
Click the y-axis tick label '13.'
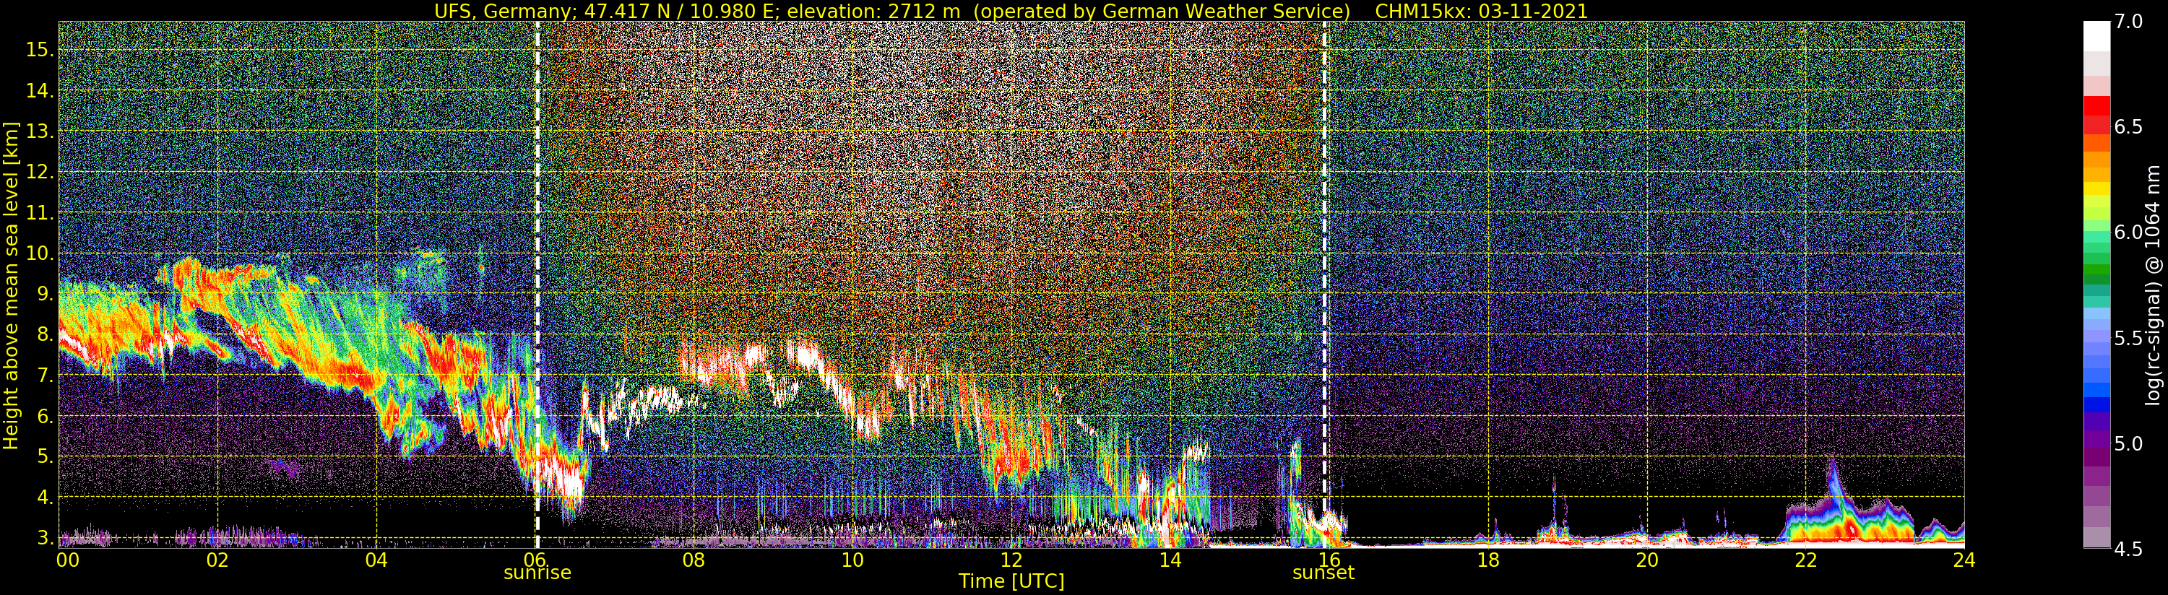[40, 131]
